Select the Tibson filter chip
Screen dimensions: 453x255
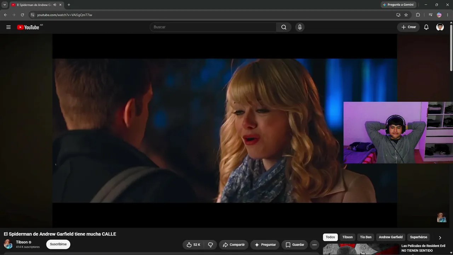(x=348, y=237)
